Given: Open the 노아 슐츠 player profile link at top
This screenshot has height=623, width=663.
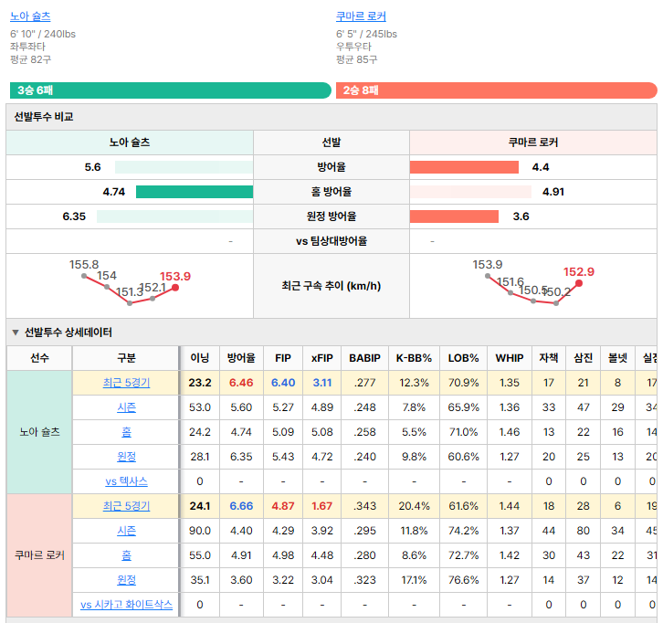Looking at the screenshot, I should pos(30,16).
